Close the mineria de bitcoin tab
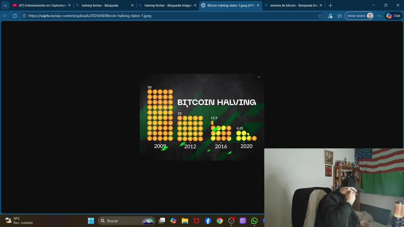The height and width of the screenshot is (227, 404). [321, 5]
